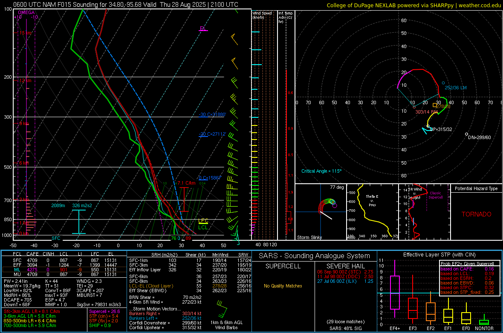Image resolution: width=503 pixels, height=333 pixels.
Task: Click the red TORNADO hazard text
Action: point(477,214)
